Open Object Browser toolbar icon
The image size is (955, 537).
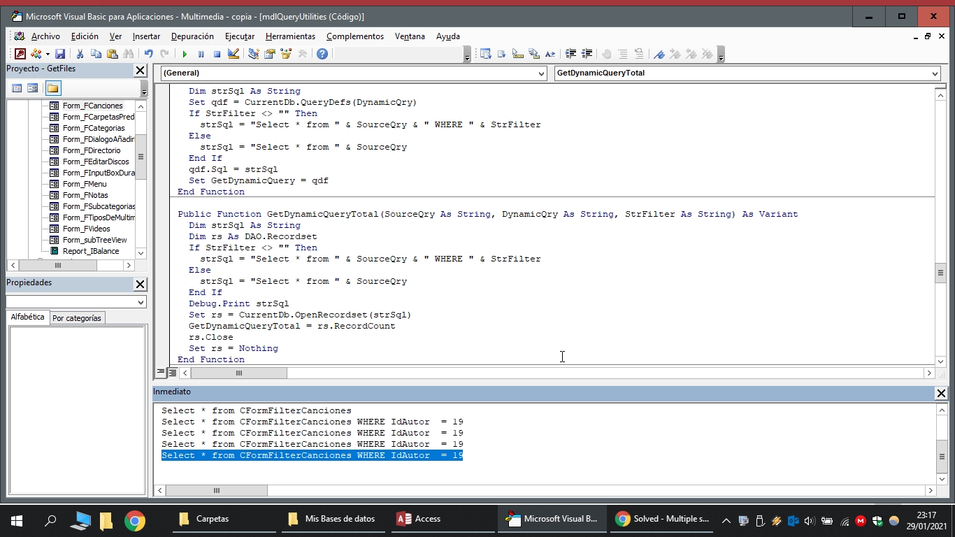pyautogui.click(x=285, y=54)
